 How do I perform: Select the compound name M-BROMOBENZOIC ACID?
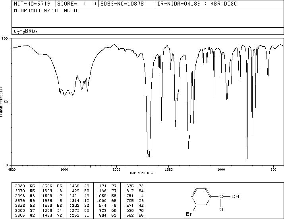point(45,11)
